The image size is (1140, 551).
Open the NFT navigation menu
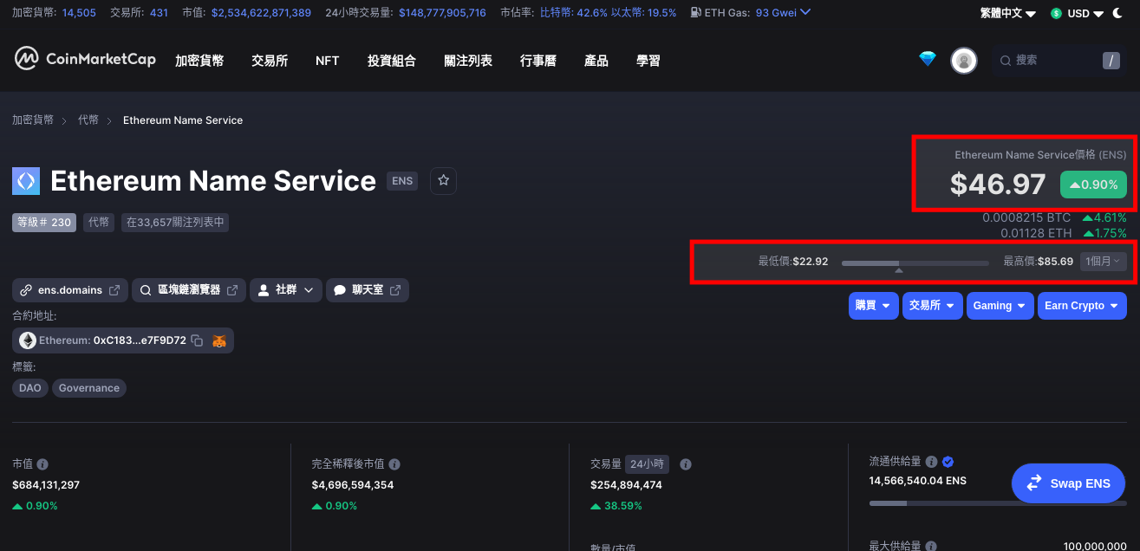[x=328, y=61]
